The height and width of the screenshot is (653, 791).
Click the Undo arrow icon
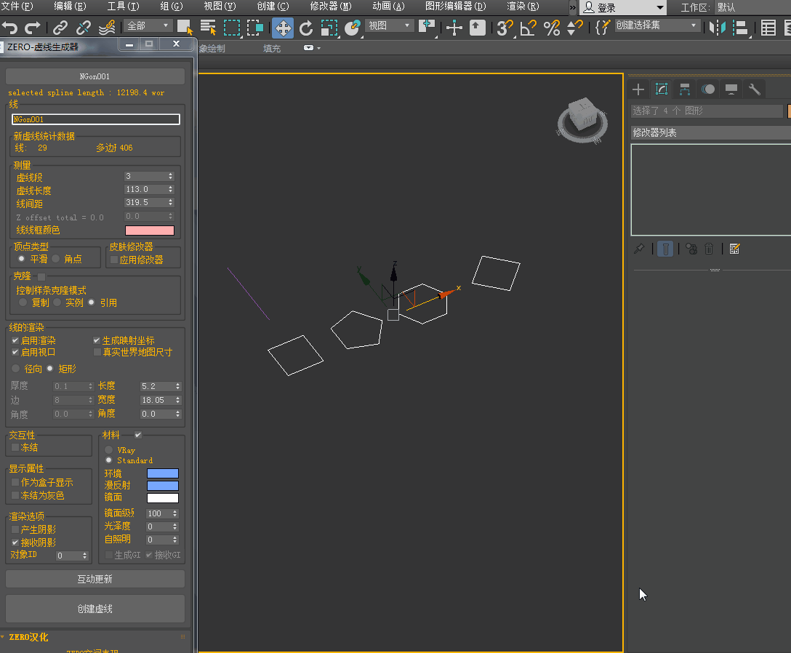(10, 28)
